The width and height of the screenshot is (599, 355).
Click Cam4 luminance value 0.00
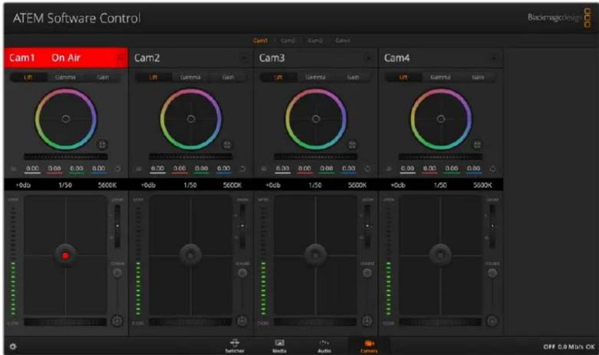(x=407, y=169)
